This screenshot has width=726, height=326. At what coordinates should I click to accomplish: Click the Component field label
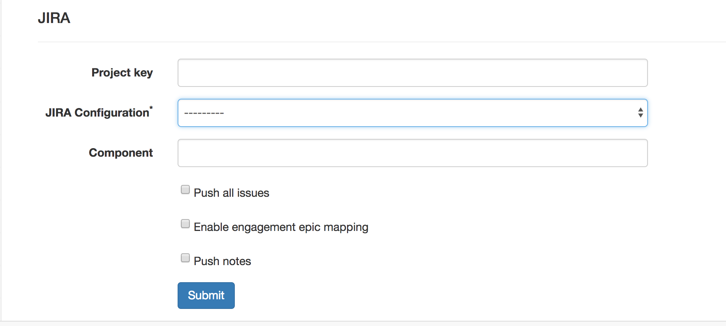(x=120, y=153)
